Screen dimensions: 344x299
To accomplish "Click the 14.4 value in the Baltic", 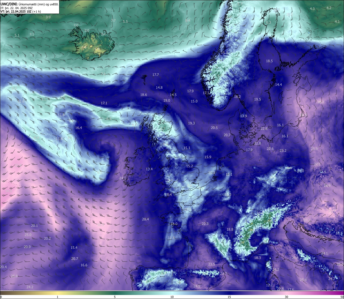I will 278,85.
